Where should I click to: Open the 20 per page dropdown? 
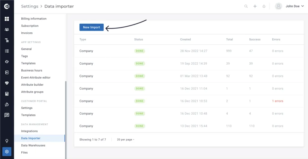point(126,140)
